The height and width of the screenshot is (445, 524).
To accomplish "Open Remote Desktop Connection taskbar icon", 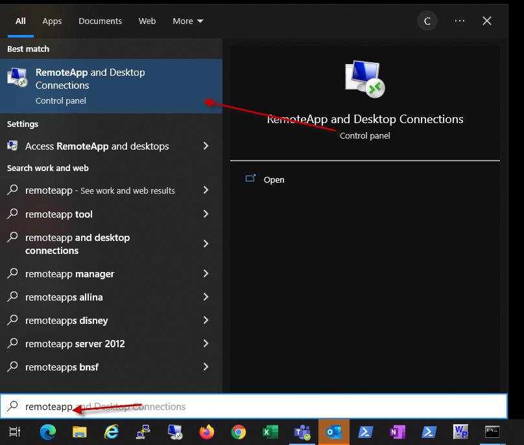I will point(175,432).
